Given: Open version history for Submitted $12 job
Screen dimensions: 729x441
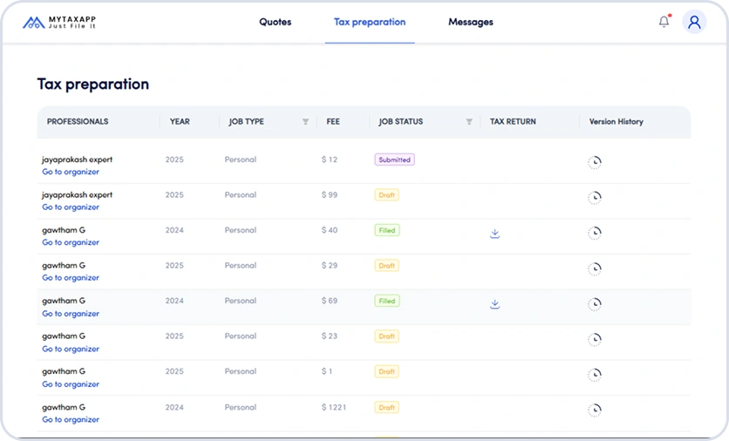Looking at the screenshot, I should click(x=594, y=162).
